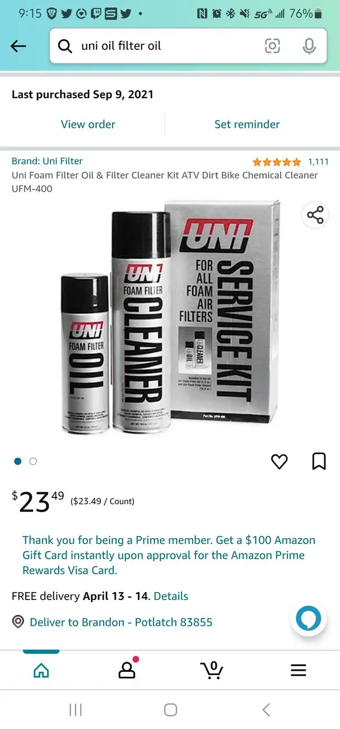Click the View order link

click(x=88, y=124)
